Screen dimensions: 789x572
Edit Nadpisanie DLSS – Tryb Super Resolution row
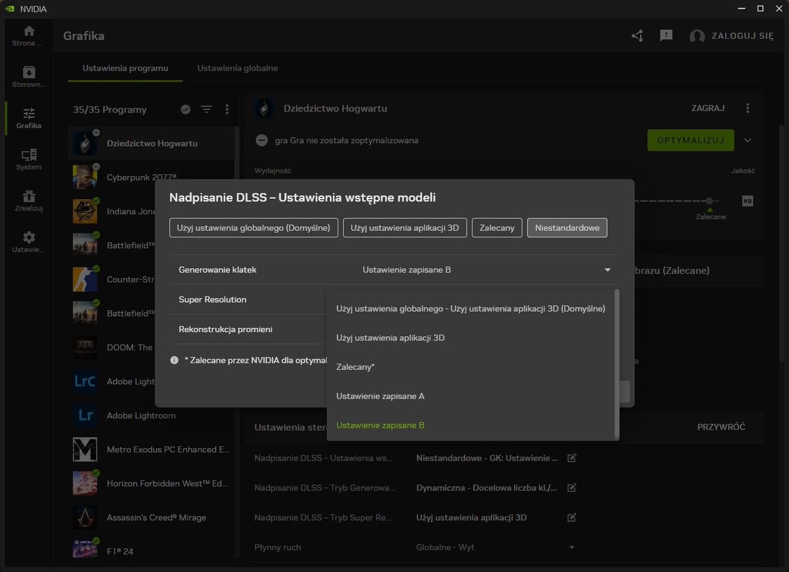[x=572, y=517]
